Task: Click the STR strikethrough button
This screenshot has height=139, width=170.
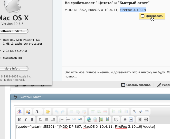Action: click(x=146, y=120)
